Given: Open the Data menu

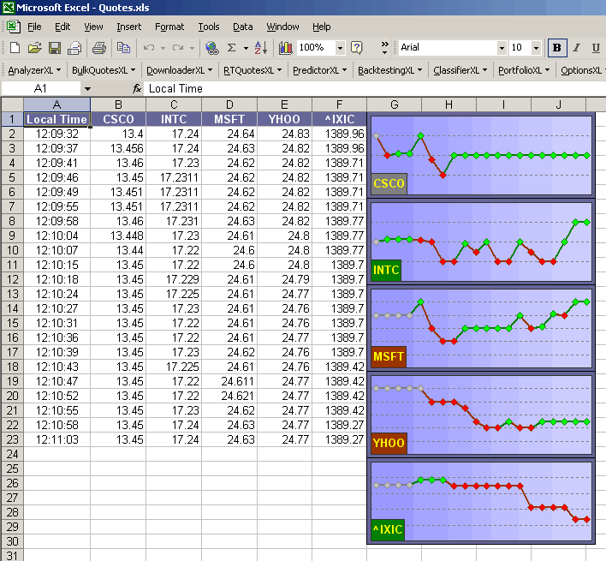Looking at the screenshot, I should click(242, 27).
